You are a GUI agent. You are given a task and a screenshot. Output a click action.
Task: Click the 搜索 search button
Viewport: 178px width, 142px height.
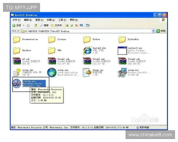tap(44, 25)
